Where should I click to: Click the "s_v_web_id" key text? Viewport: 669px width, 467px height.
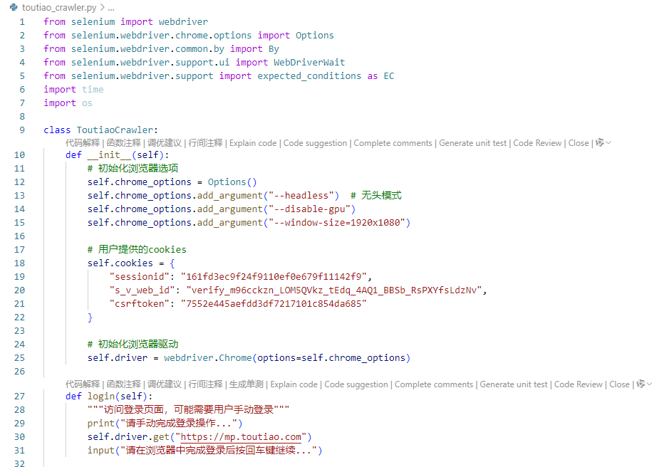[142, 290]
